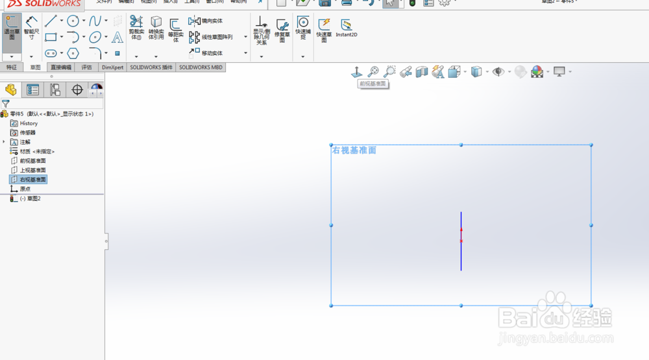649x360 pixels.
Task: Click Zoom to Area icon
Action: tap(389, 71)
